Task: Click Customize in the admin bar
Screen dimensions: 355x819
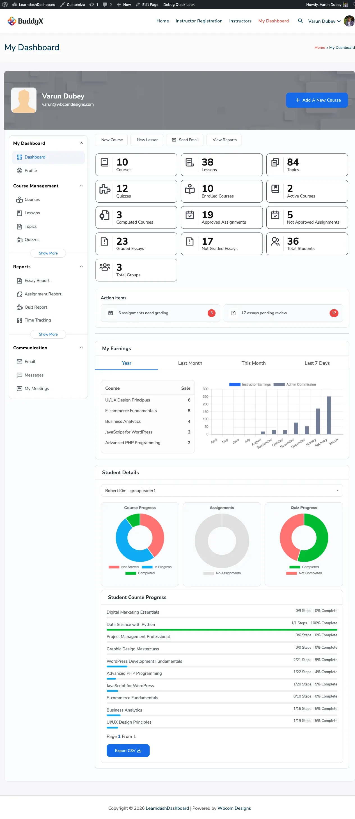Action: [72, 4]
